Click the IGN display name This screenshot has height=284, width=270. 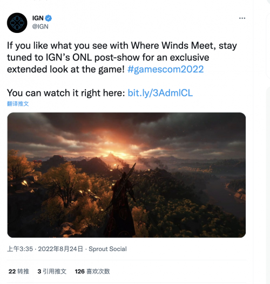pos(38,18)
